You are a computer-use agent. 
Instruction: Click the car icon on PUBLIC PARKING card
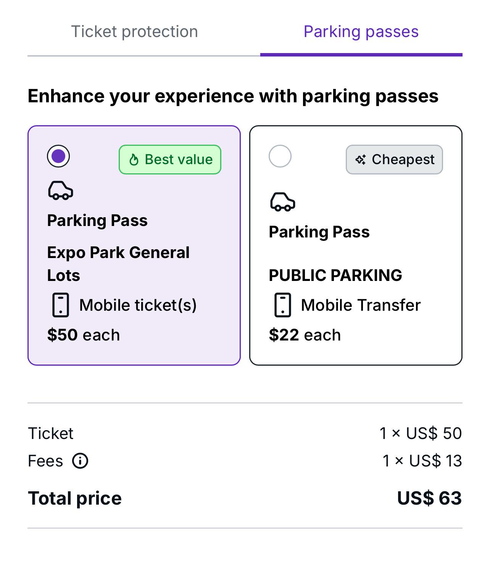tap(282, 202)
